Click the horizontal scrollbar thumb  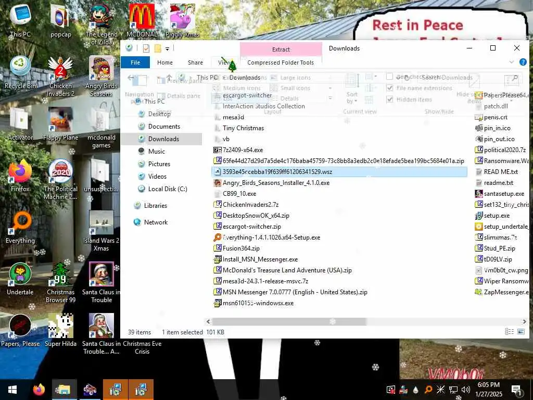pyautogui.click(x=289, y=321)
